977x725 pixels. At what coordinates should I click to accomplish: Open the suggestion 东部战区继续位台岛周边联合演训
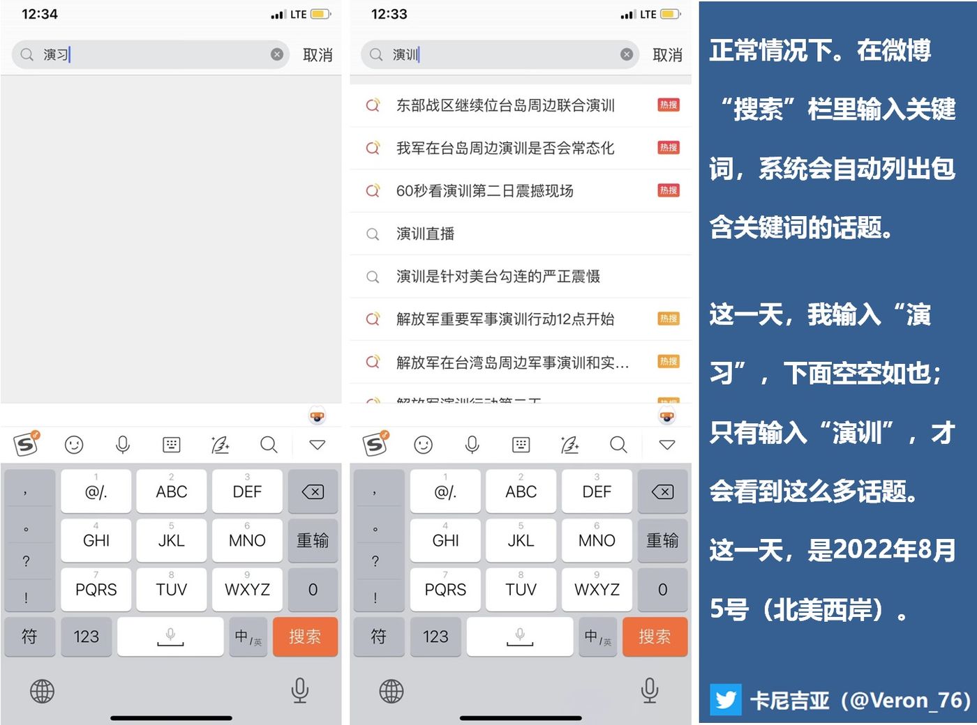pos(505,105)
